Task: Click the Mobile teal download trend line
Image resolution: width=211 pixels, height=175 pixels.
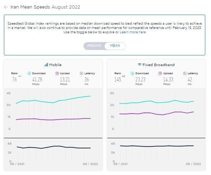Action: [x=53, y=102]
